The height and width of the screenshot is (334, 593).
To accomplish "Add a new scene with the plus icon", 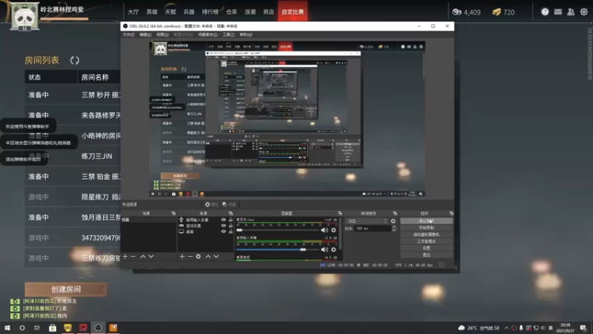I will 125,256.
